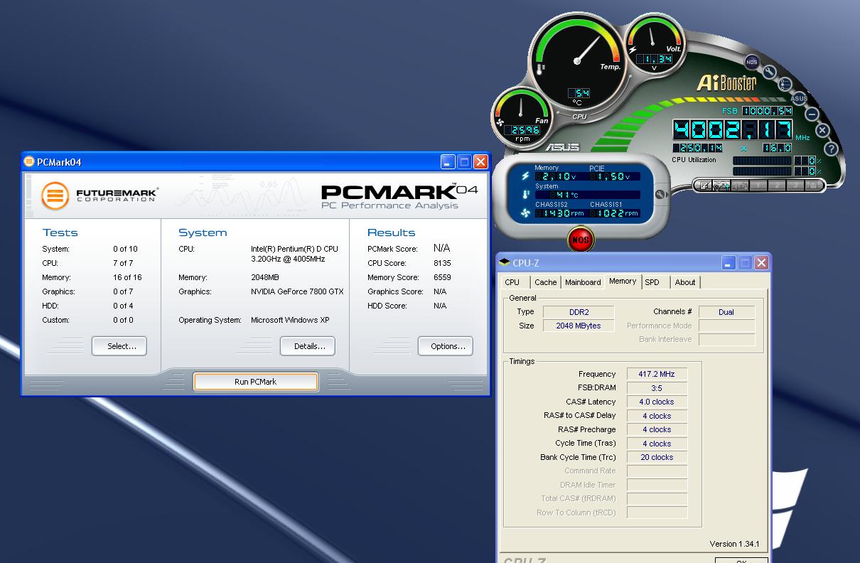Start the benchmark with Run PCMark

(x=255, y=382)
